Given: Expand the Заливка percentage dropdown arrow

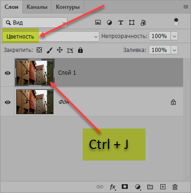Looking at the screenshot, I should point(174,50).
